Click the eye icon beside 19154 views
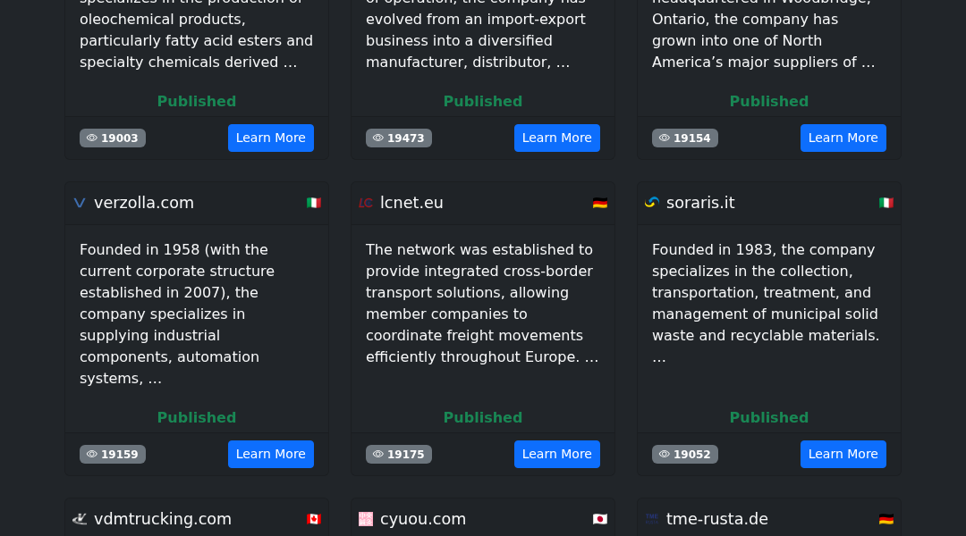This screenshot has height=536, width=966. [664, 138]
